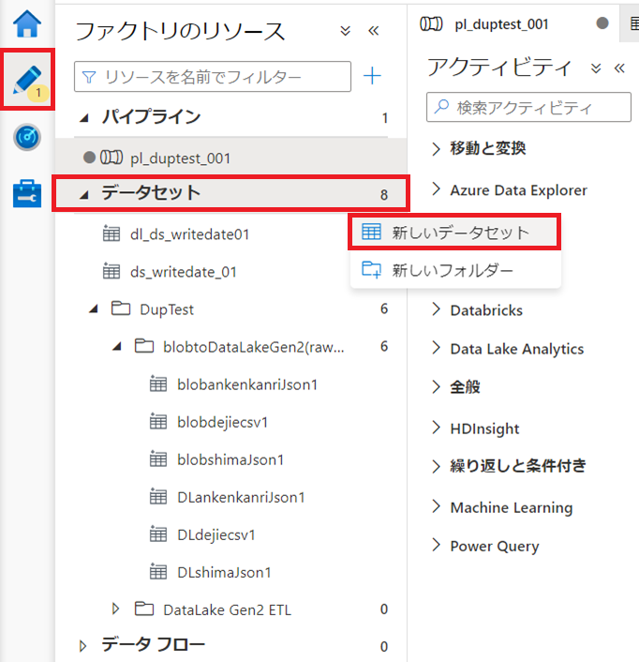The width and height of the screenshot is (639, 662).
Task: Expand the Azure Data Explorer group
Action: click(436, 189)
